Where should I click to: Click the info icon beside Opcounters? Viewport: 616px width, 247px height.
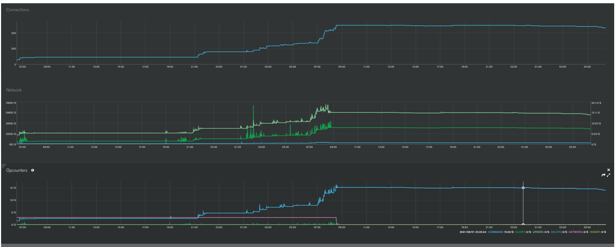point(33,170)
